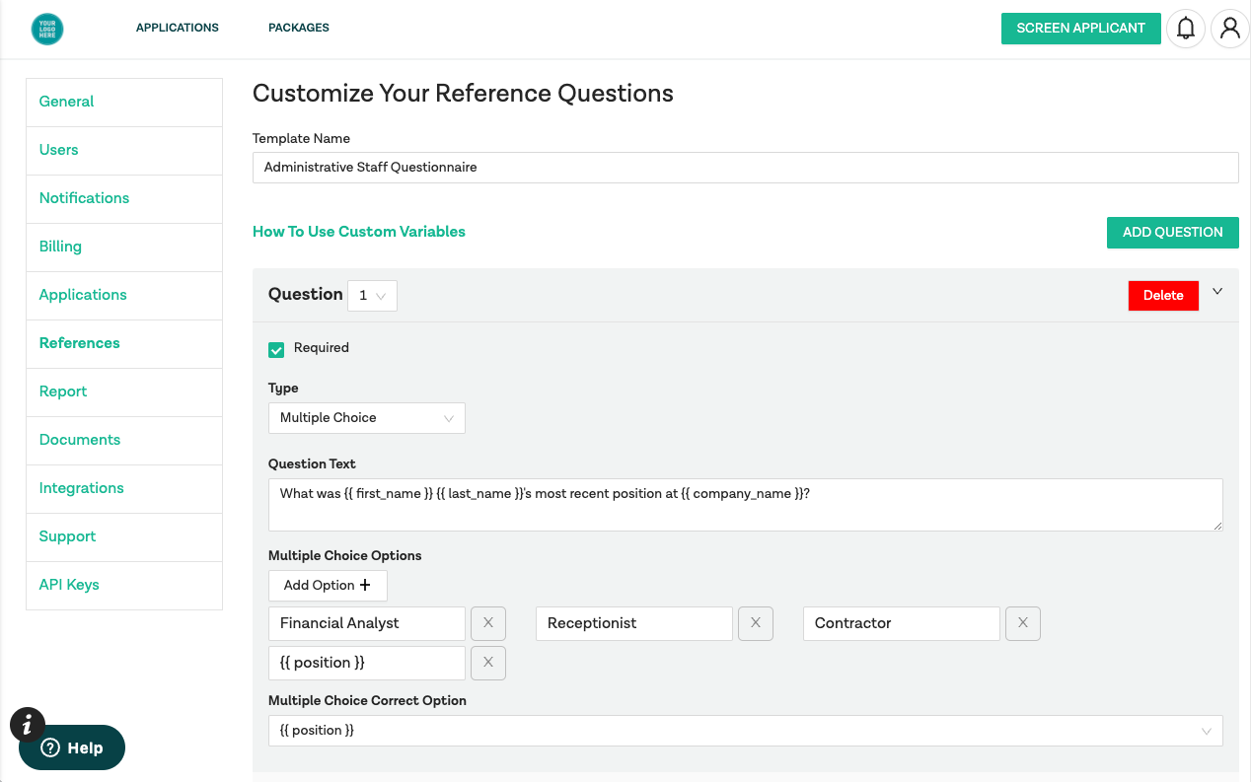Open the notifications bell icon
Screen dimensions: 1251x782
[1186, 29]
